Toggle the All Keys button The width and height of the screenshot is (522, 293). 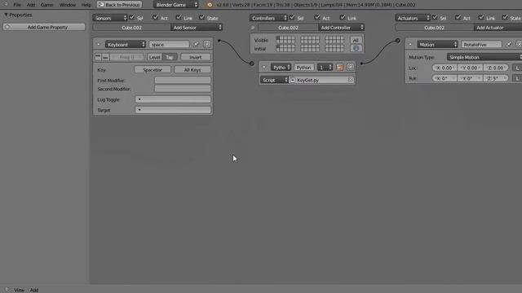click(192, 70)
